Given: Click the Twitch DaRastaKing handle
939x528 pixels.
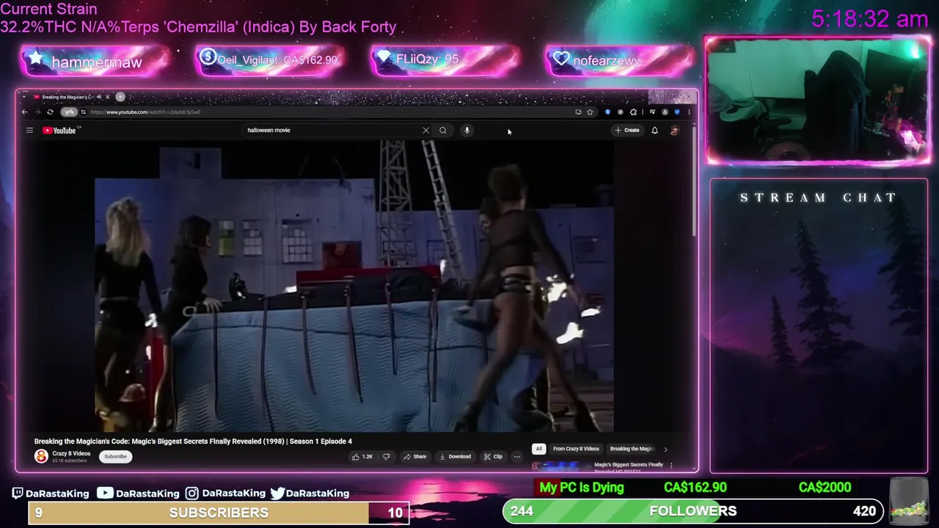Looking at the screenshot, I should (51, 493).
